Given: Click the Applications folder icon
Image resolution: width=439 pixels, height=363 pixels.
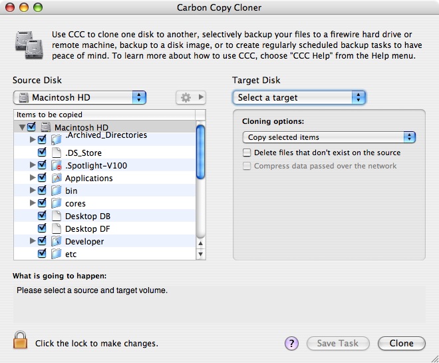Looking at the screenshot, I should [57, 179].
